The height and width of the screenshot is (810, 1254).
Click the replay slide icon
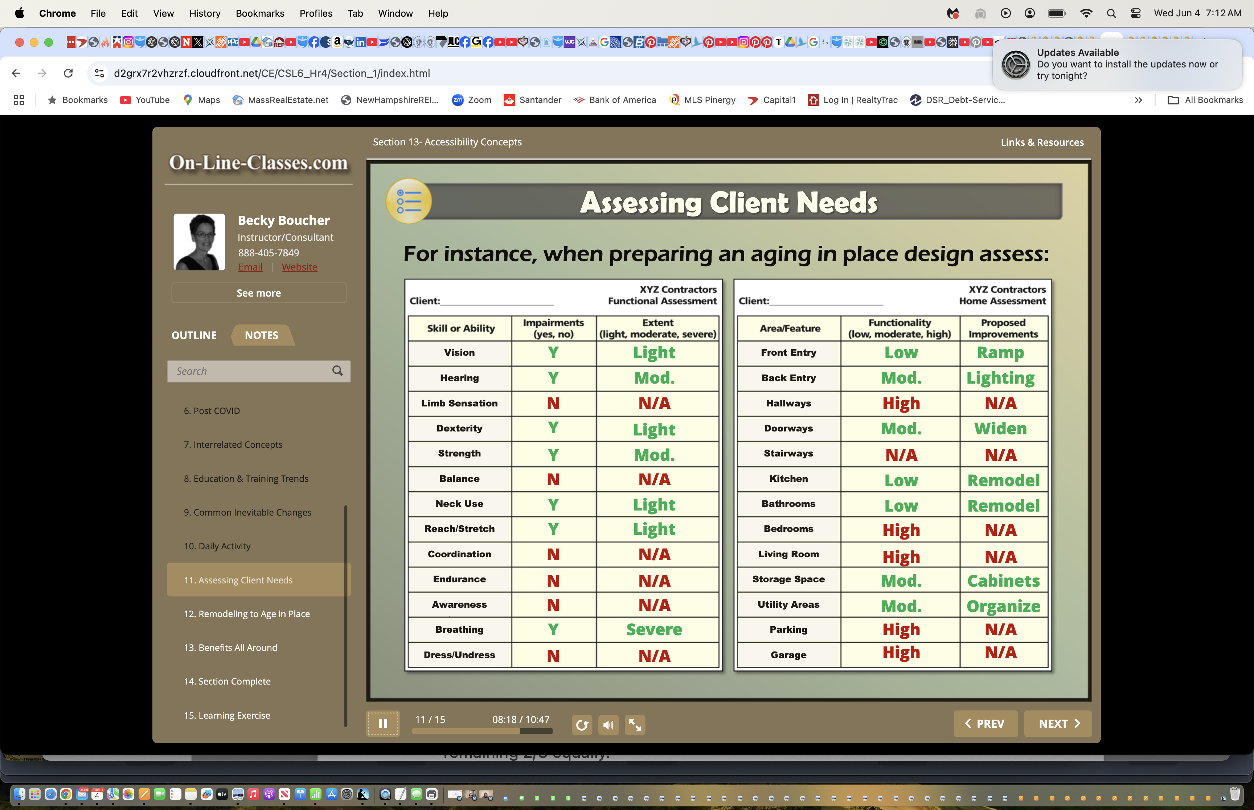point(582,725)
